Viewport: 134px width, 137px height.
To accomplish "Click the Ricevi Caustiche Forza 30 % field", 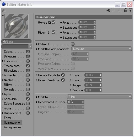I will (93, 80).
